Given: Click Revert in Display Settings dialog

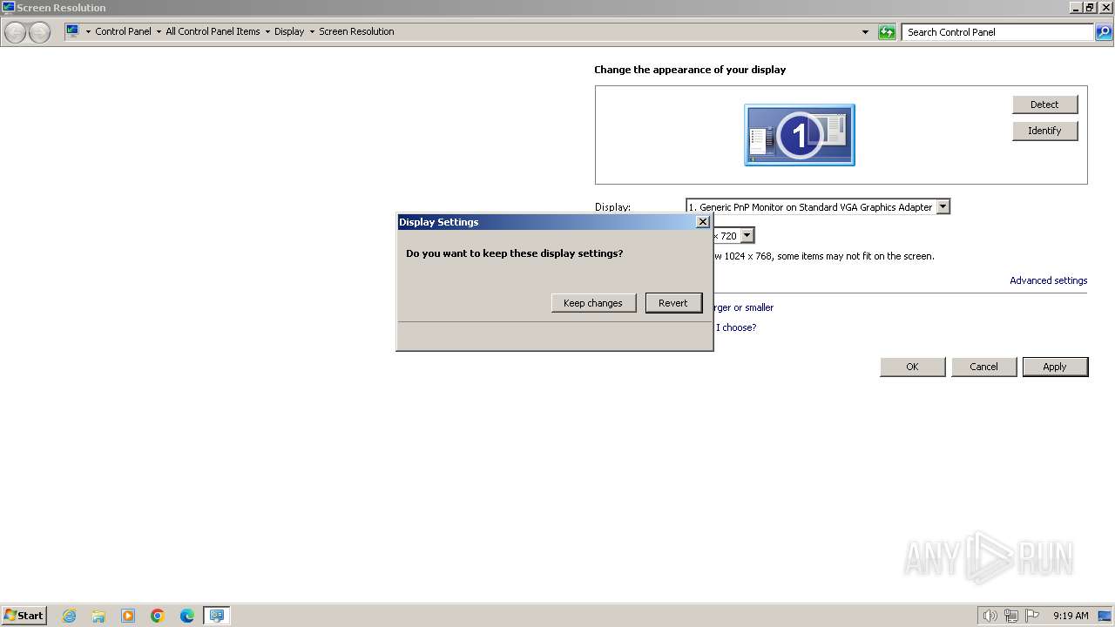Looking at the screenshot, I should point(673,303).
